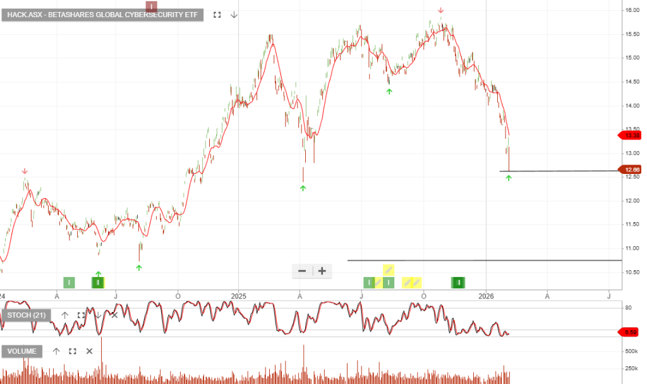Maximize the HACK.ASX main chart pane
Screen dimensions: 647x384
tap(217, 15)
